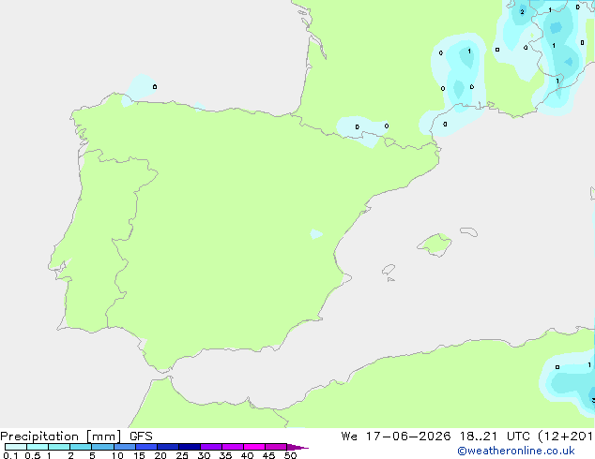Click the '10' legend scale label

(117, 455)
